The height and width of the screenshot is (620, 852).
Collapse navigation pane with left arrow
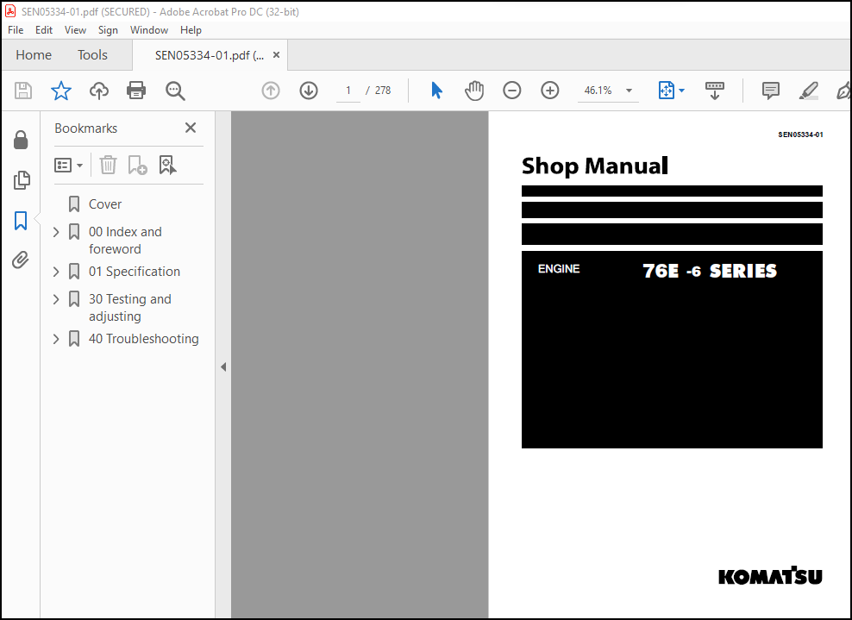[x=223, y=366]
